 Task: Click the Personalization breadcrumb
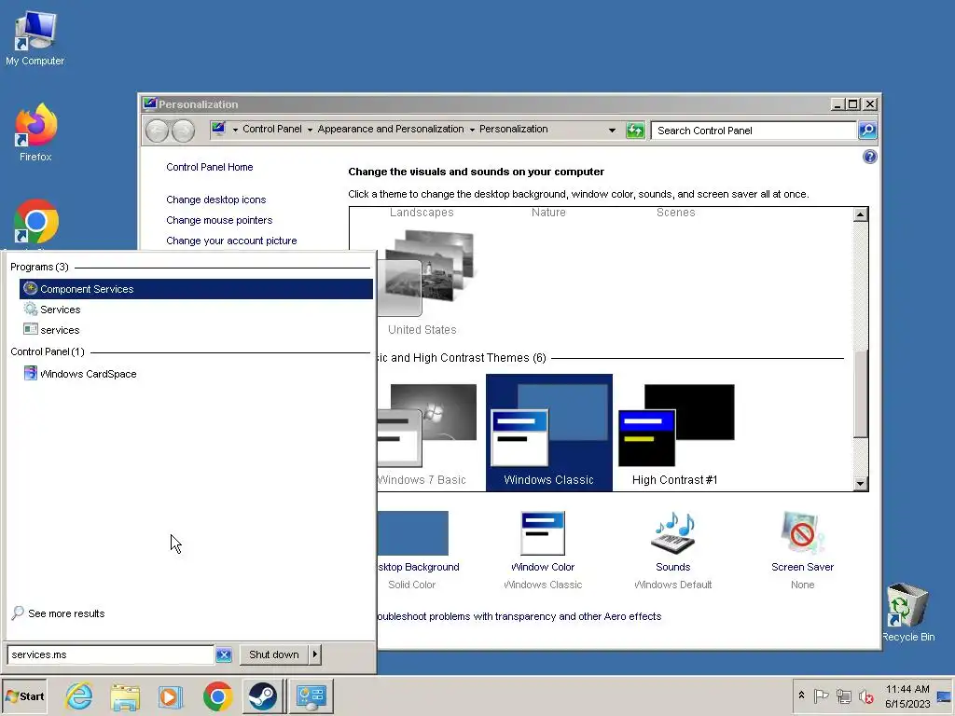click(x=514, y=129)
